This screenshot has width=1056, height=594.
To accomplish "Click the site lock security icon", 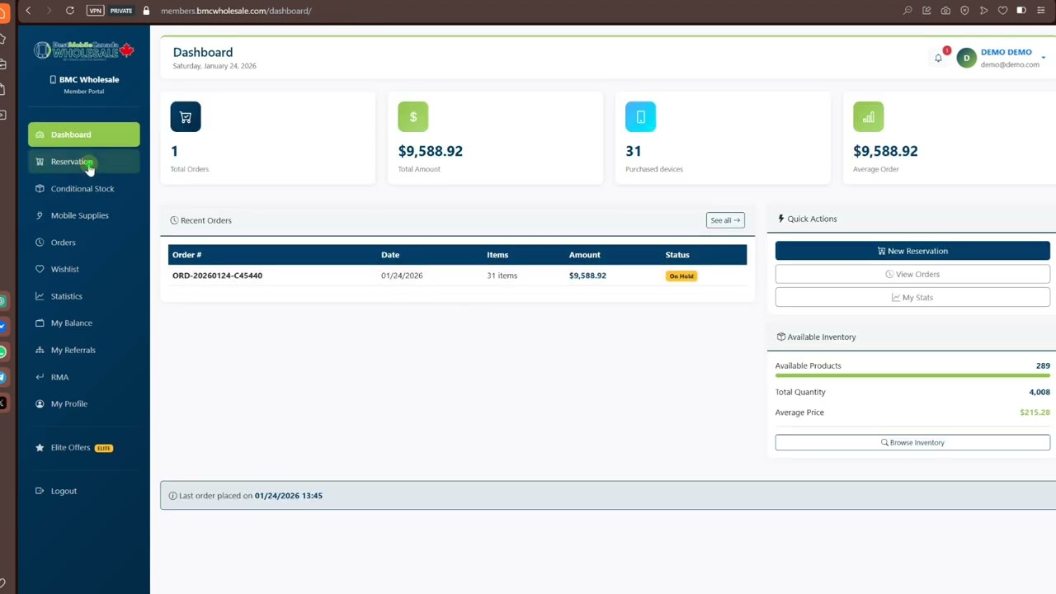I will 146,11.
